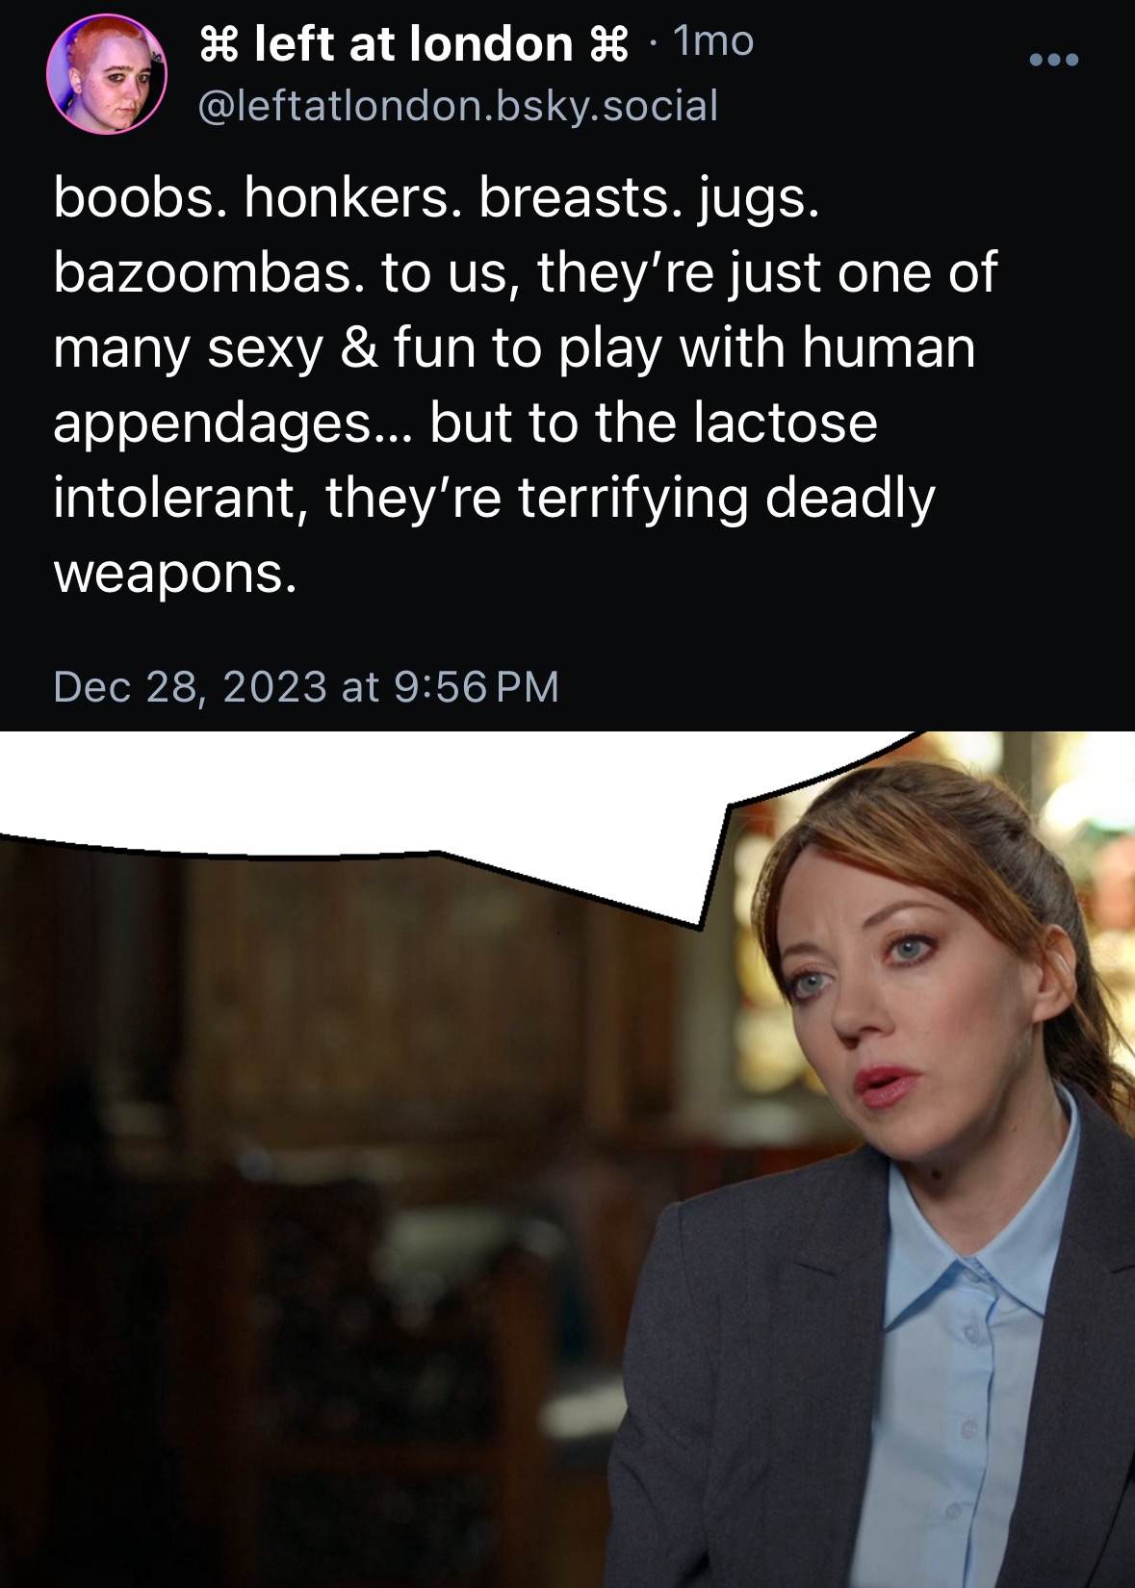This screenshot has width=1135, height=1588.
Task: Click the ⌘ symbol before the display name
Action: click(x=218, y=43)
